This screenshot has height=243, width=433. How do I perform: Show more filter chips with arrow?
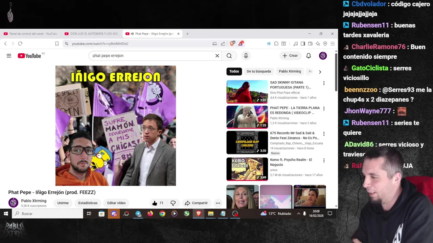pyautogui.click(x=320, y=72)
